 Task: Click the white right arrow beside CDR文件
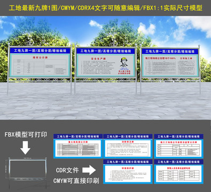point(89,170)
